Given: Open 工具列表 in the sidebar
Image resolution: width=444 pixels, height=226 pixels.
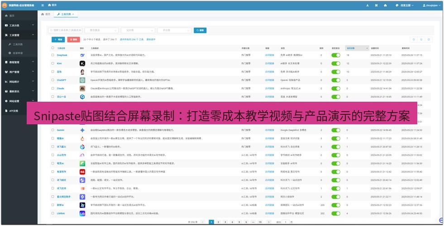Looking at the screenshot, I should tap(19, 44).
